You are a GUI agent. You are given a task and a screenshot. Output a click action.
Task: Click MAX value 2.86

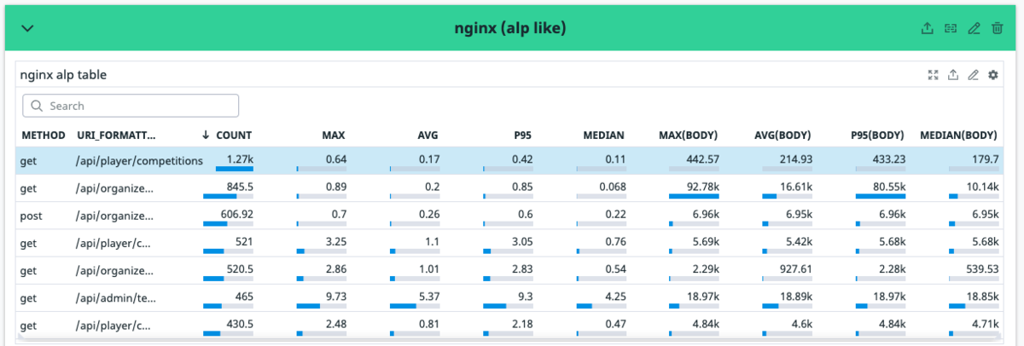tap(335, 270)
